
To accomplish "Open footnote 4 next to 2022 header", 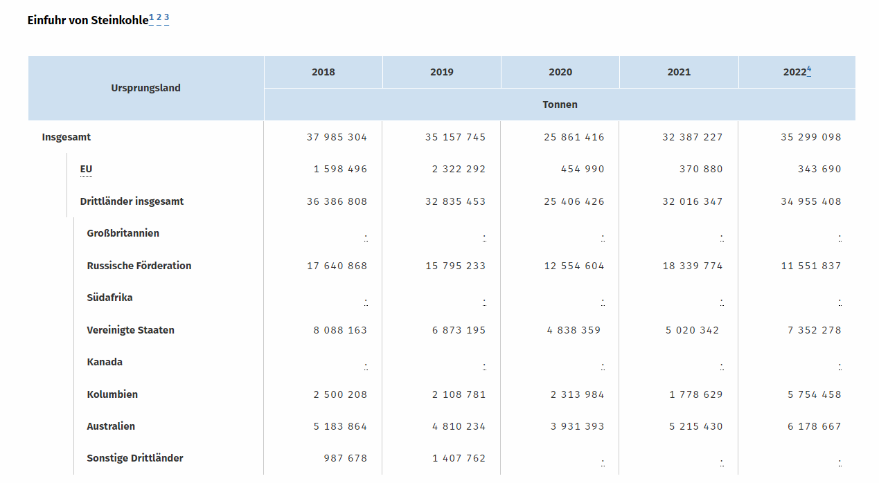I will pyautogui.click(x=809, y=69).
